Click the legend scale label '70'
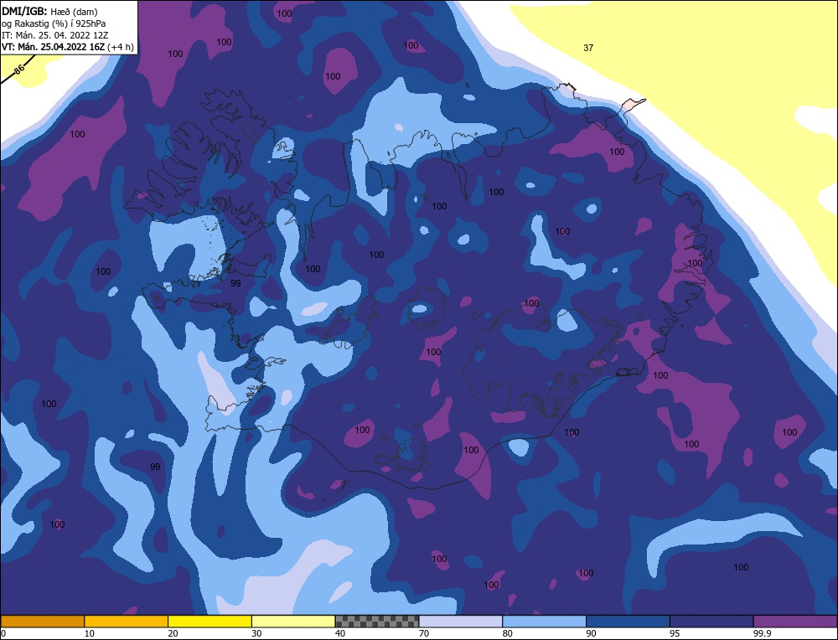The image size is (838, 640). [x=424, y=634]
